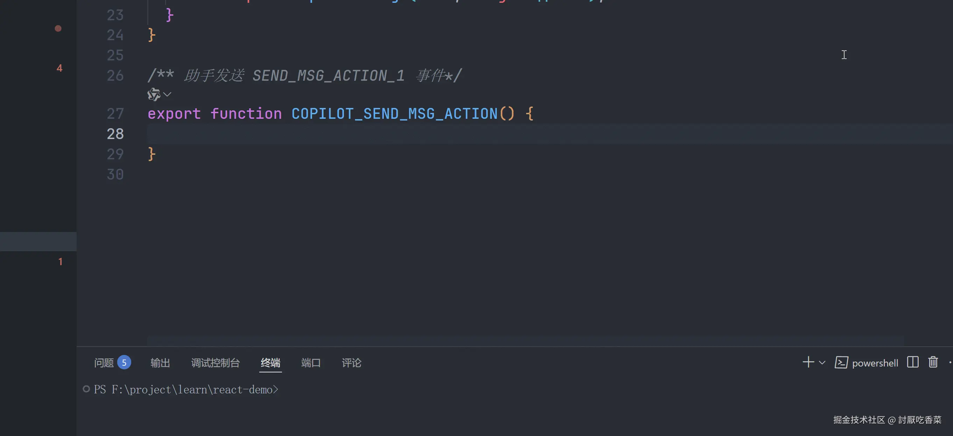The height and width of the screenshot is (436, 953).
Task: Select the powershell entry in the terminal list
Action: 875,363
